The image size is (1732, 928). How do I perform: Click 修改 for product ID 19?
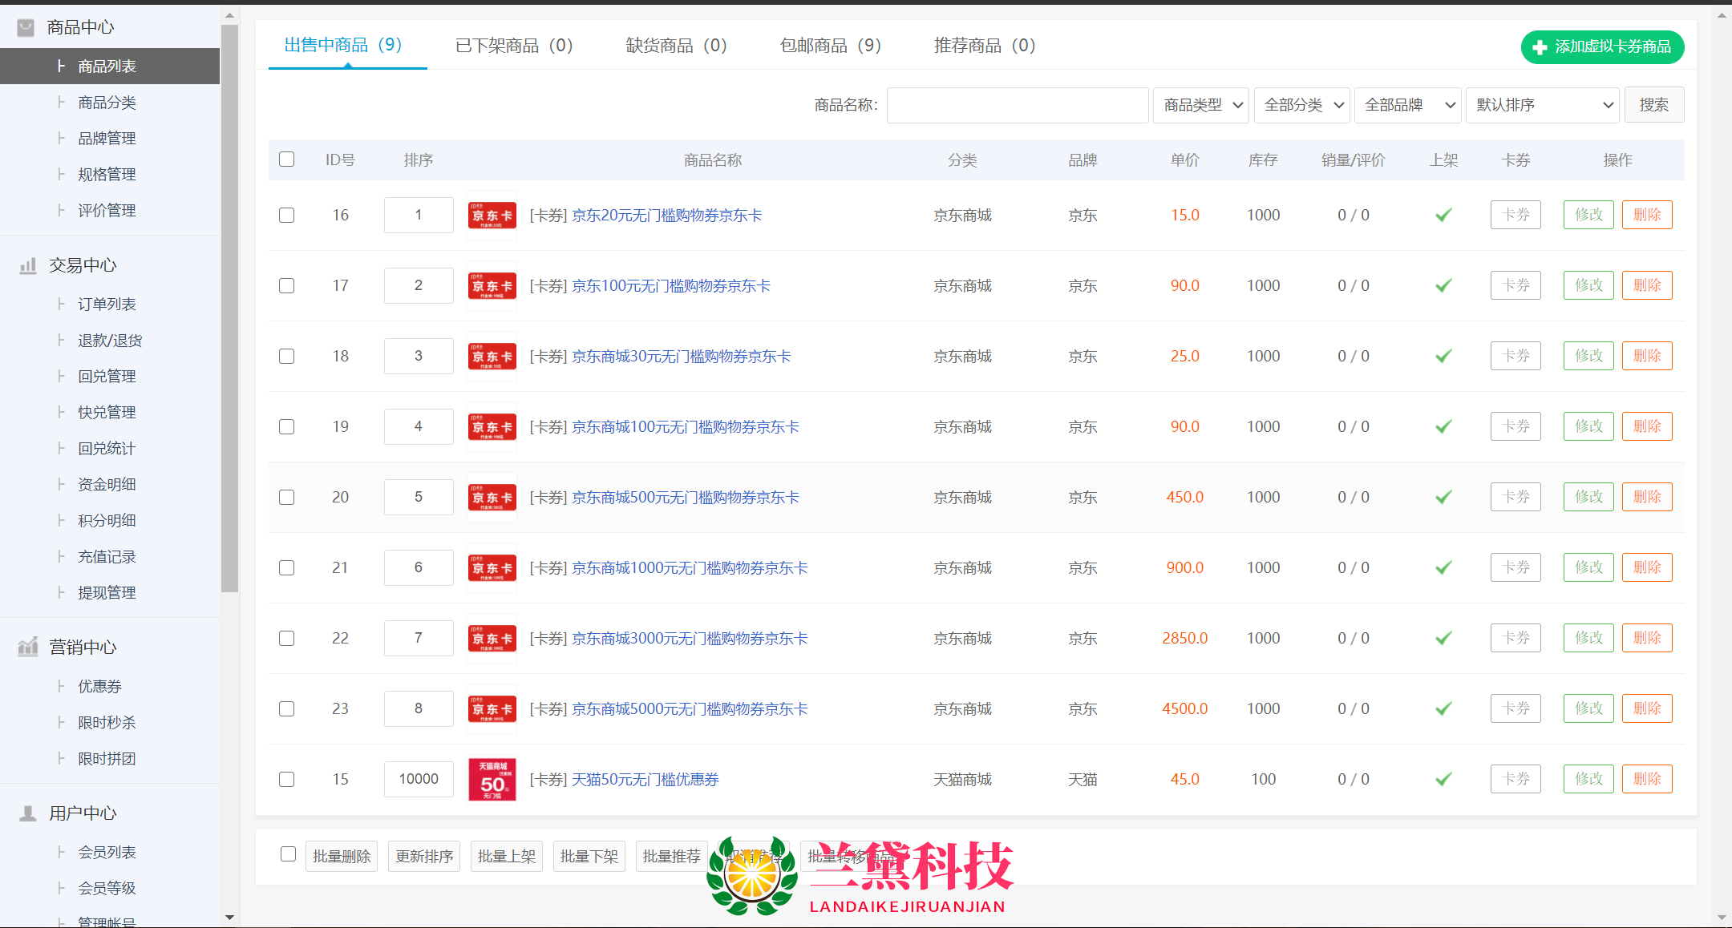[x=1588, y=426]
